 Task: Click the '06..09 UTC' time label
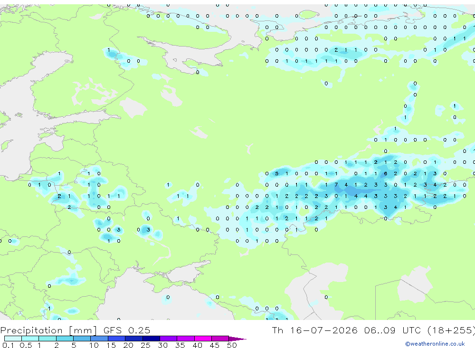click(x=393, y=330)
